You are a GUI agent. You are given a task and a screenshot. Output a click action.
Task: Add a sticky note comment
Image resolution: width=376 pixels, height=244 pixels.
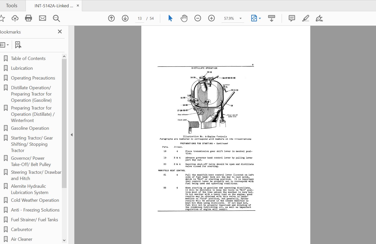(292, 18)
